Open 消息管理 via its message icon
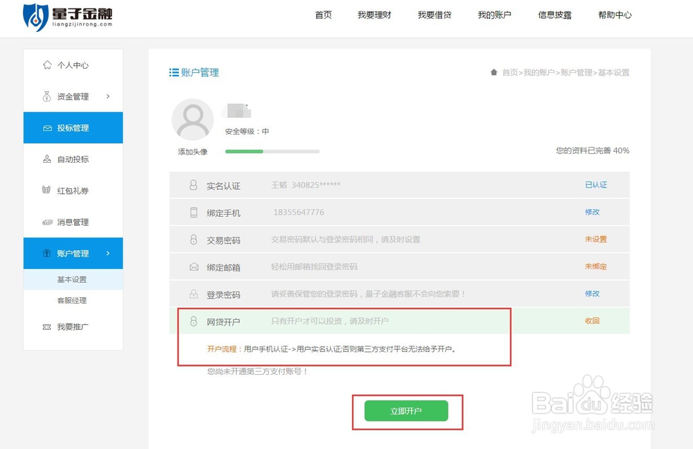The height and width of the screenshot is (449, 693). [46, 222]
